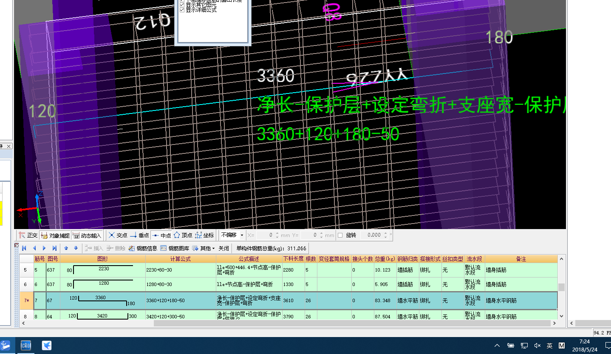Expand the 其他 dropdown menu
Image resolution: width=611 pixels, height=354 pixels.
pos(204,248)
